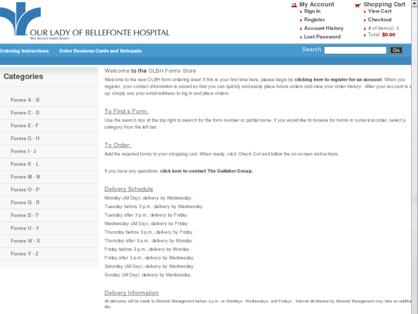Open Ordering Instructions menu item
The image size is (418, 314).
tap(24, 51)
